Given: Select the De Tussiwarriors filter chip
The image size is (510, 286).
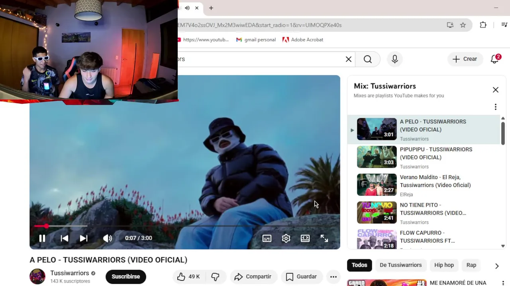Looking at the screenshot, I should pos(400,265).
